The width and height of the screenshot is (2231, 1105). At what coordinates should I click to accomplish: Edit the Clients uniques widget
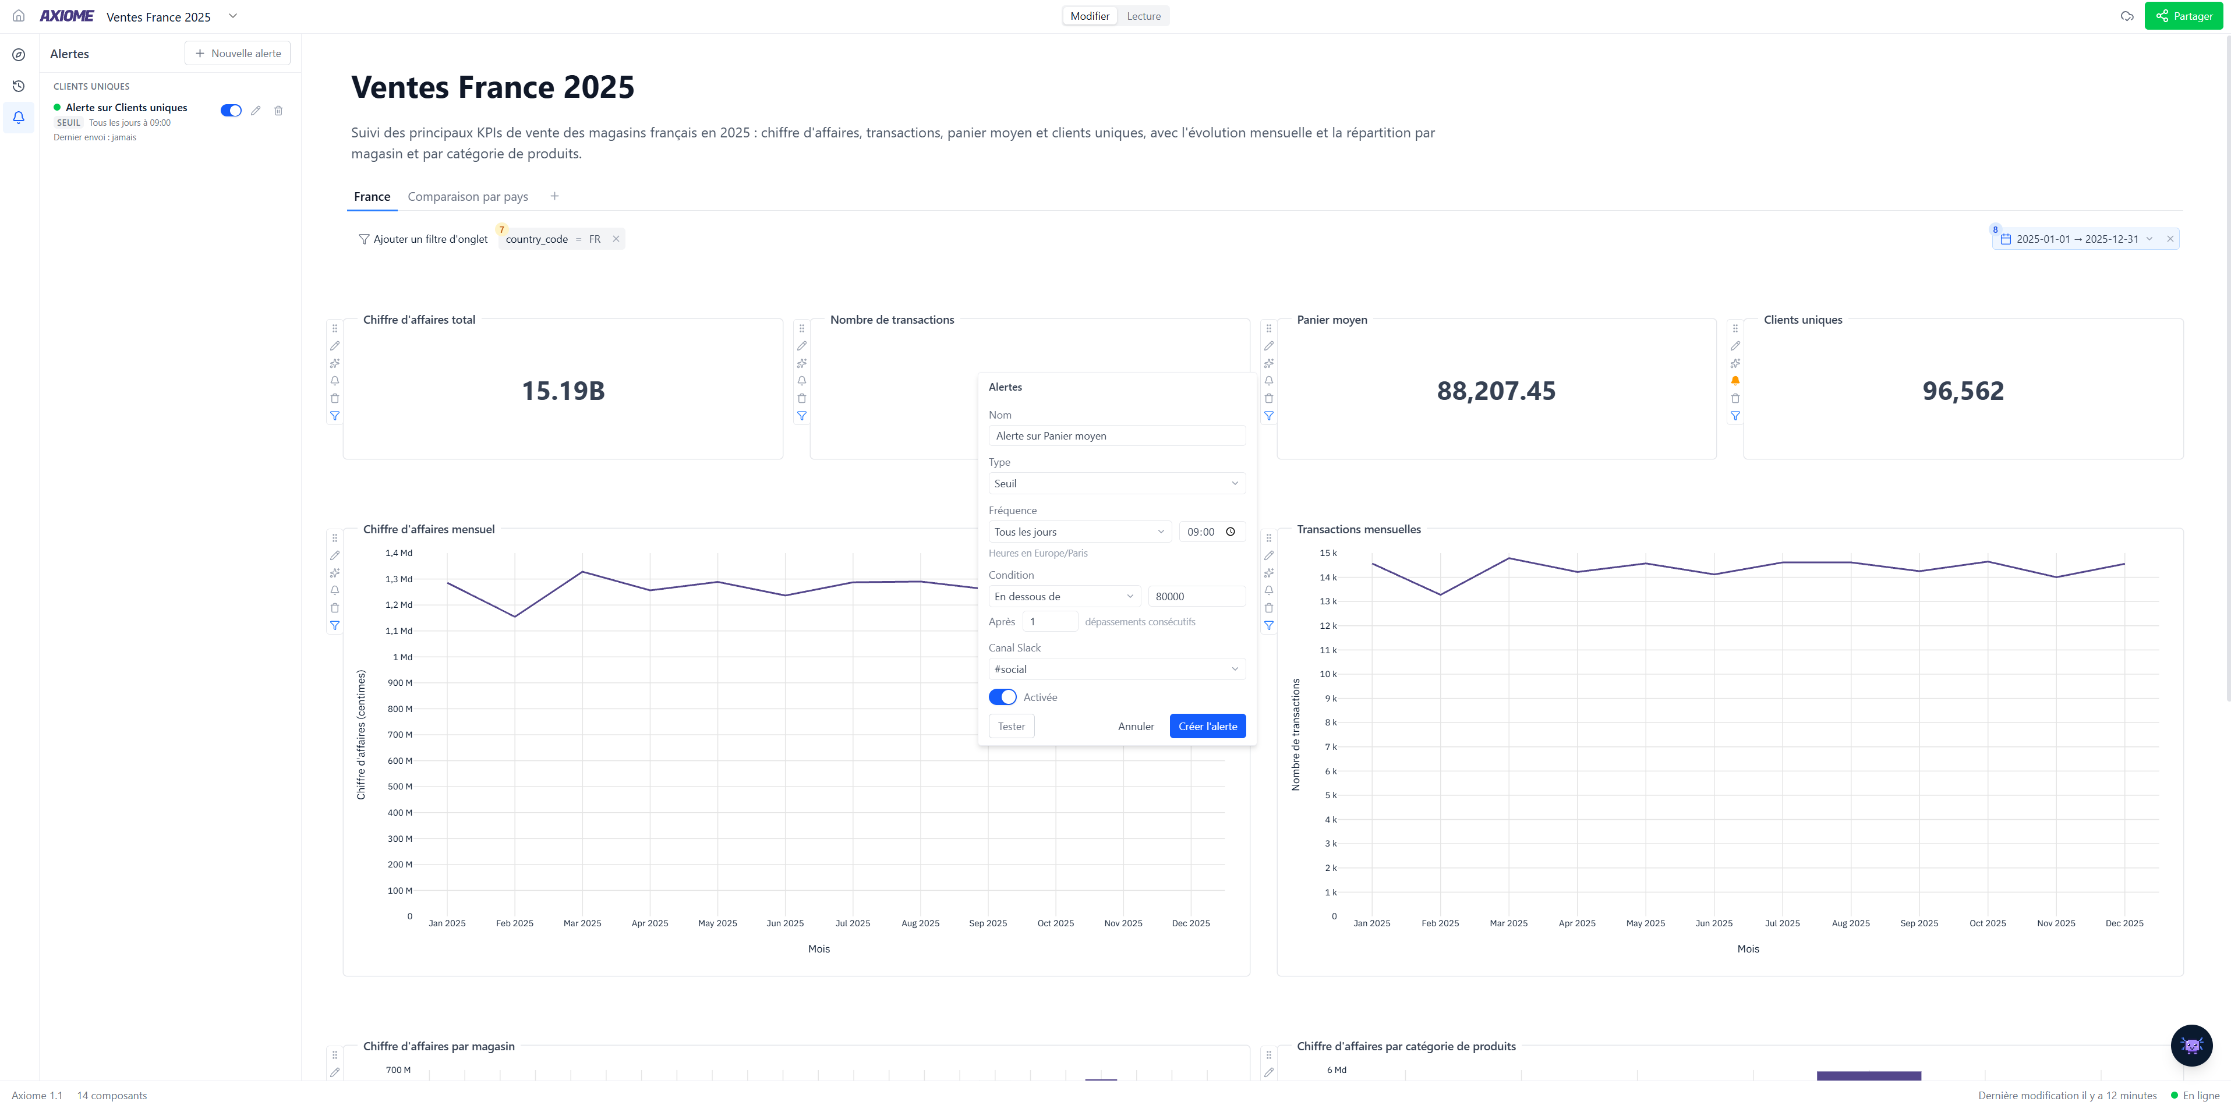click(1735, 345)
